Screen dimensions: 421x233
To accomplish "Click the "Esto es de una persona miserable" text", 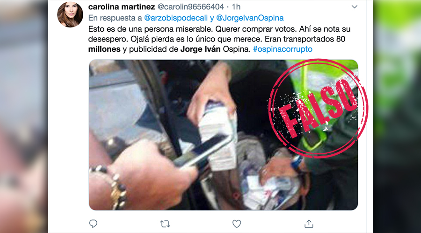I will click(x=151, y=29).
